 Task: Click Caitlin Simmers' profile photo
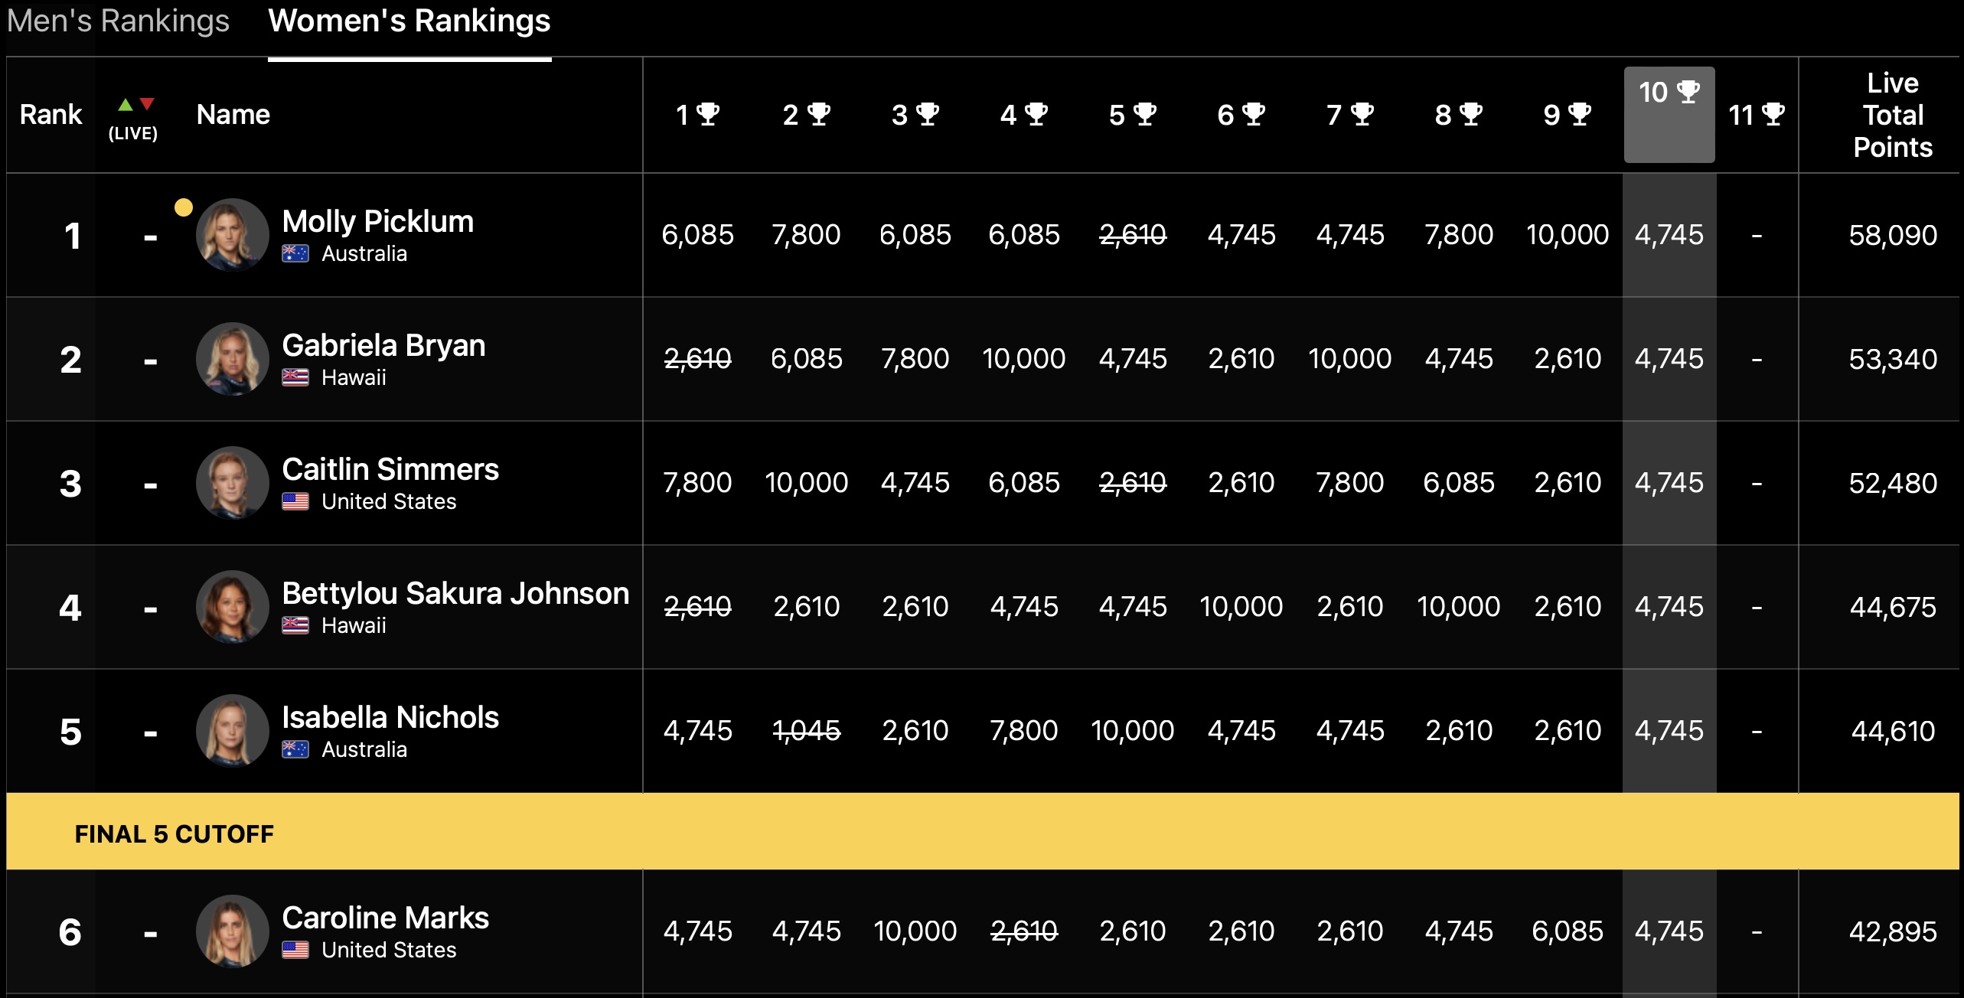232,482
